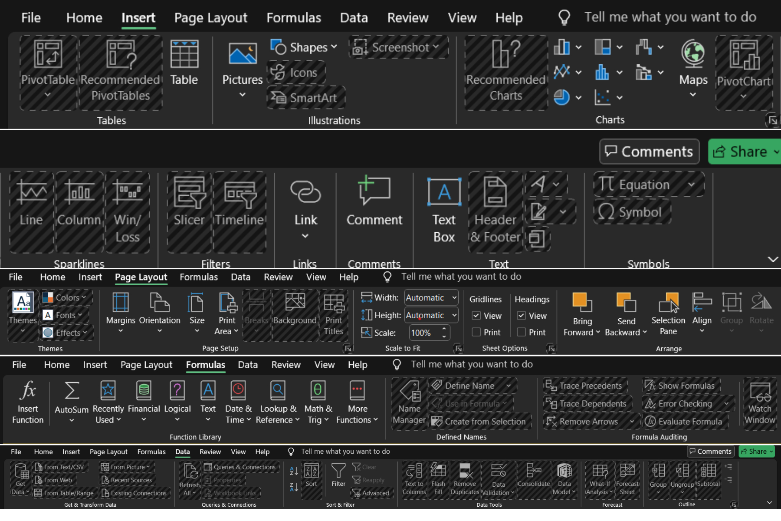The image size is (781, 521).
Task: Uncheck the Gridlines View checkbox
Action: (x=476, y=316)
